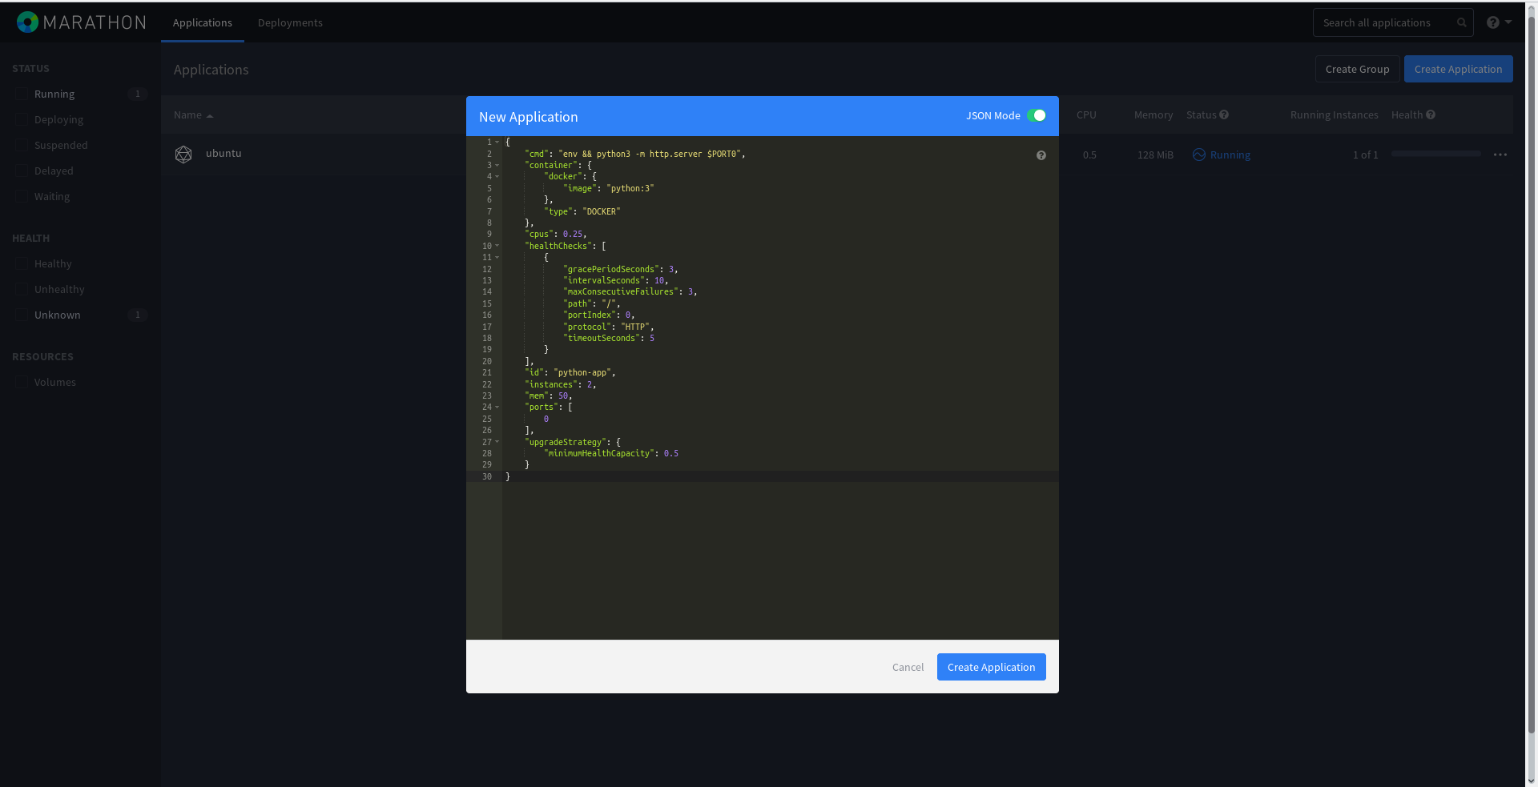
Task: Click the Marathon logo icon
Action: [x=27, y=22]
